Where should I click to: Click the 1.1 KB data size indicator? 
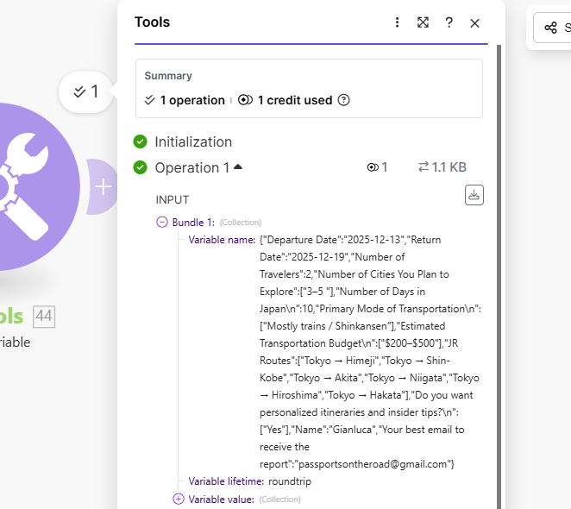pyautogui.click(x=442, y=167)
